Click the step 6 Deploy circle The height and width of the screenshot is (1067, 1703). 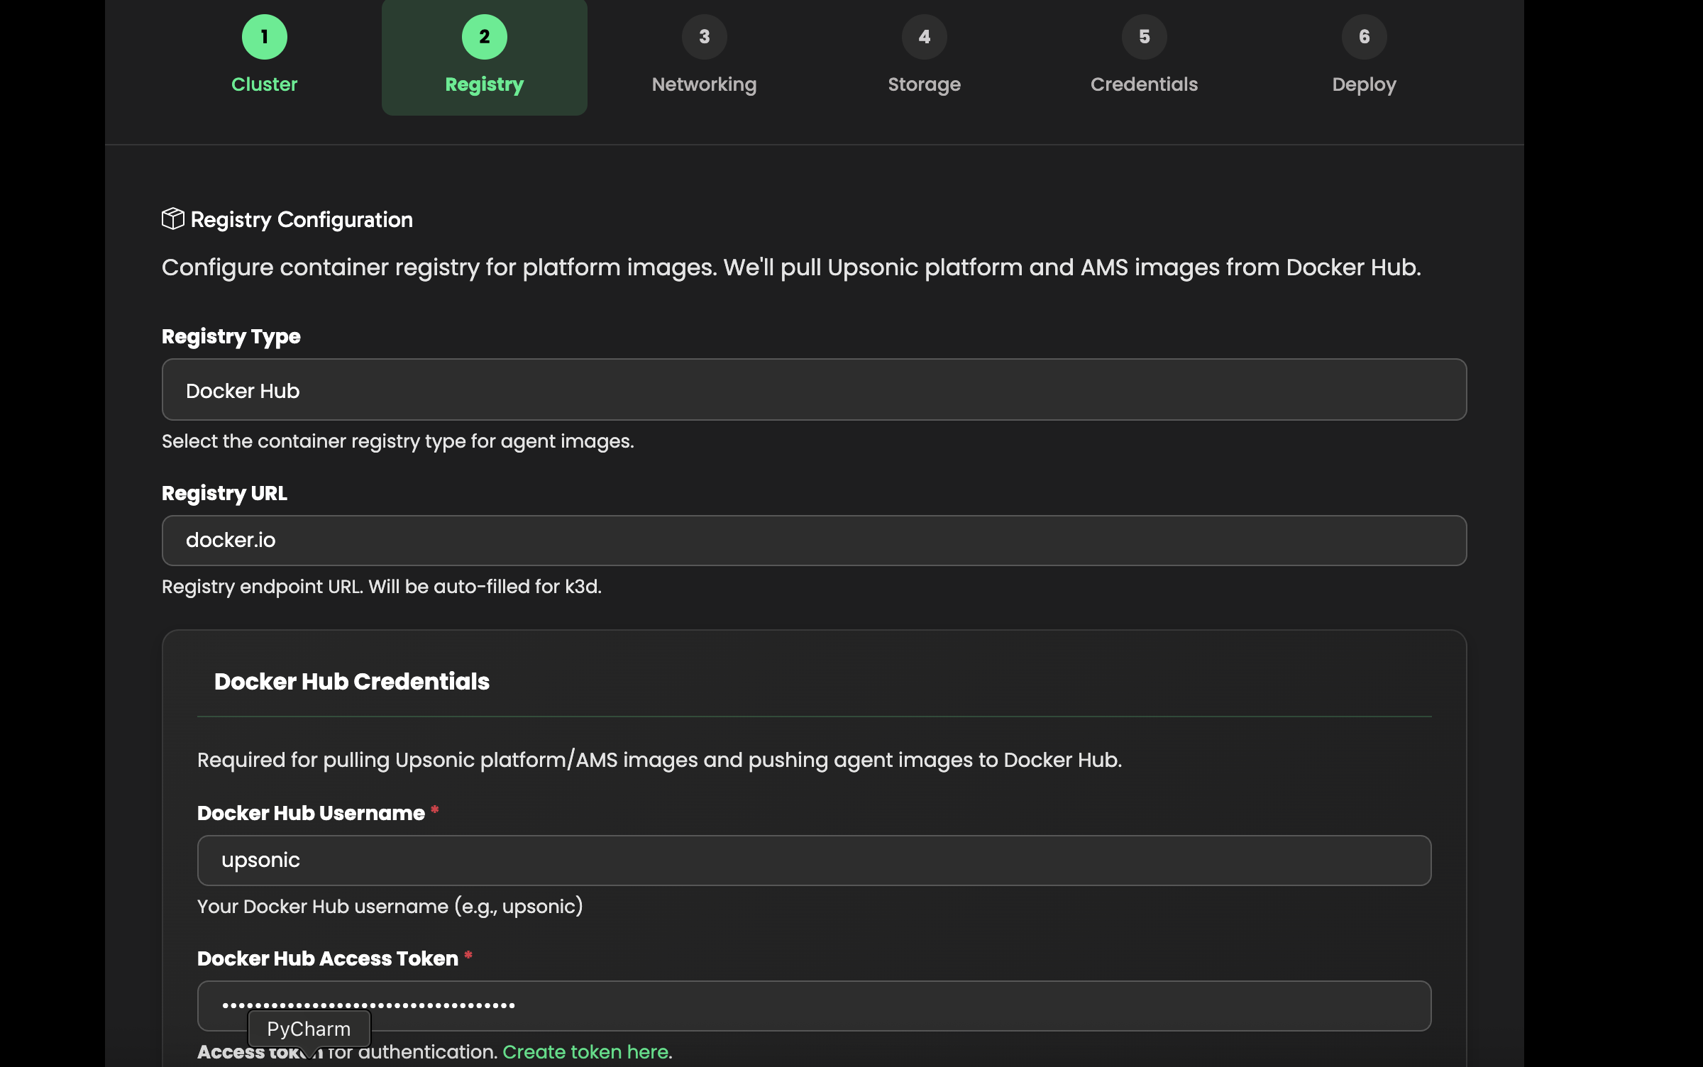click(x=1363, y=36)
